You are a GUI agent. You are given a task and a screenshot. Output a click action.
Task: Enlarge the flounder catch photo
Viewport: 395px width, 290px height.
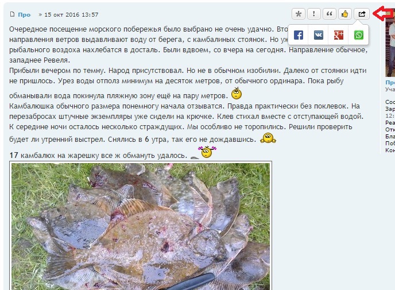pyautogui.click(x=141, y=226)
